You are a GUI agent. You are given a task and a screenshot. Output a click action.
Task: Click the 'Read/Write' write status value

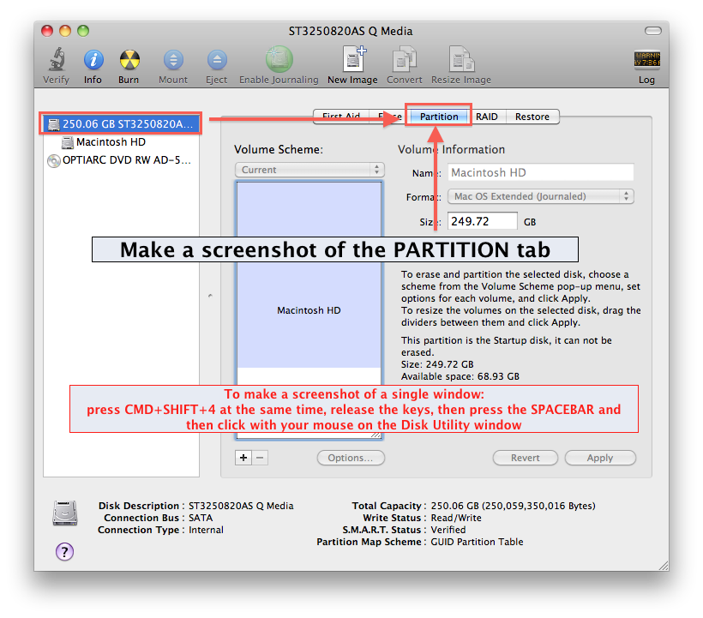coord(456,518)
